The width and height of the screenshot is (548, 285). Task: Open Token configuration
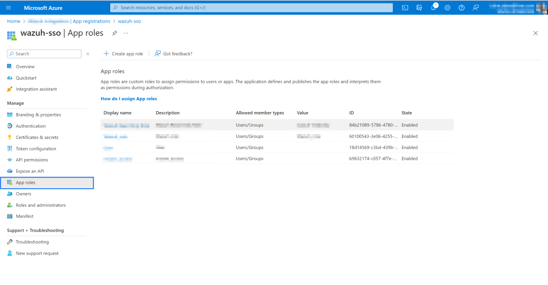pos(36,149)
